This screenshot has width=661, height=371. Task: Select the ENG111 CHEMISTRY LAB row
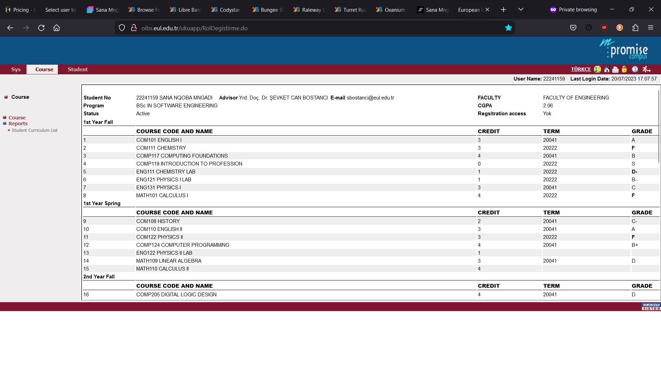[x=371, y=172]
